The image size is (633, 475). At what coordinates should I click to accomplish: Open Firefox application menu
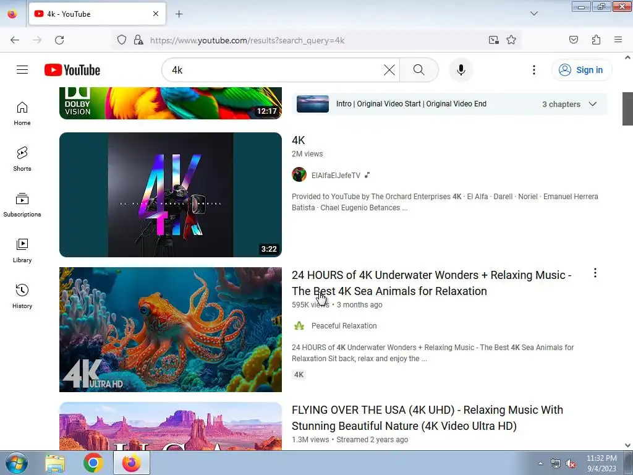tap(618, 40)
